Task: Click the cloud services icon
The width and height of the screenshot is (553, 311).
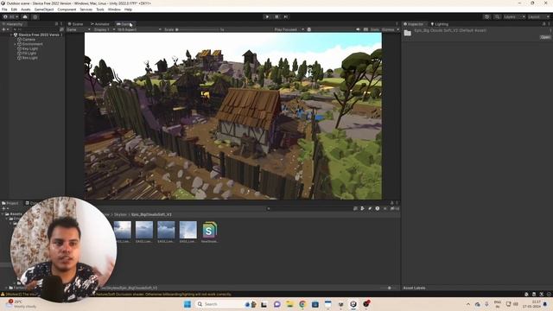Action: point(25,16)
